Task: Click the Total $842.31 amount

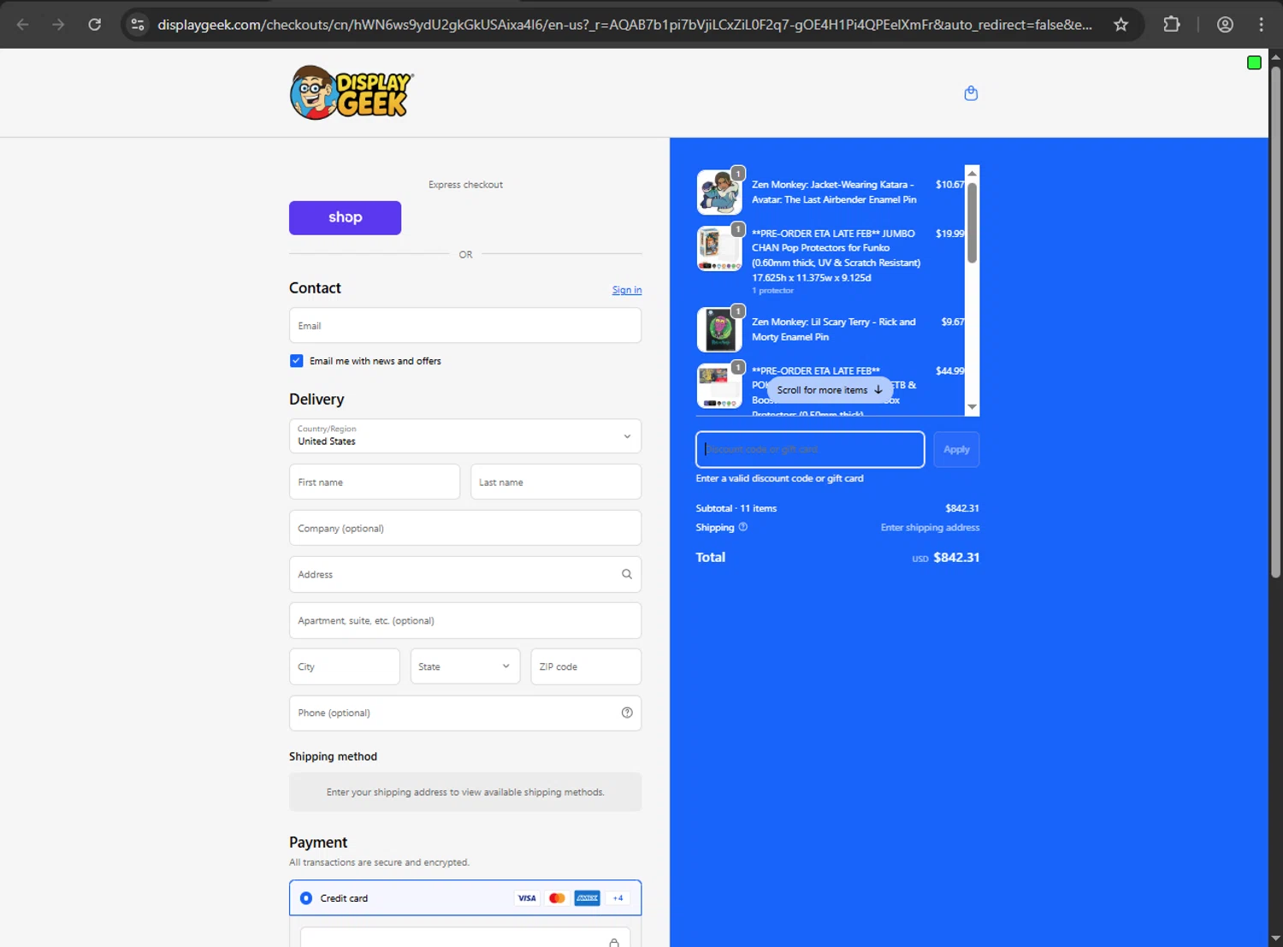Action: [x=956, y=557]
